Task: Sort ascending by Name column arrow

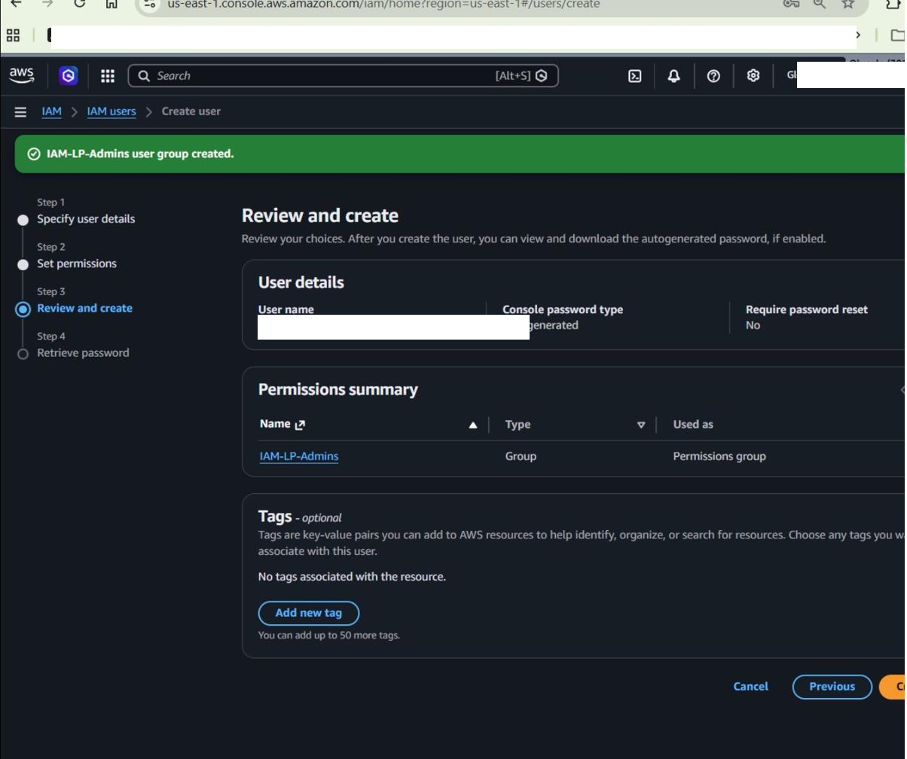Action: click(473, 425)
